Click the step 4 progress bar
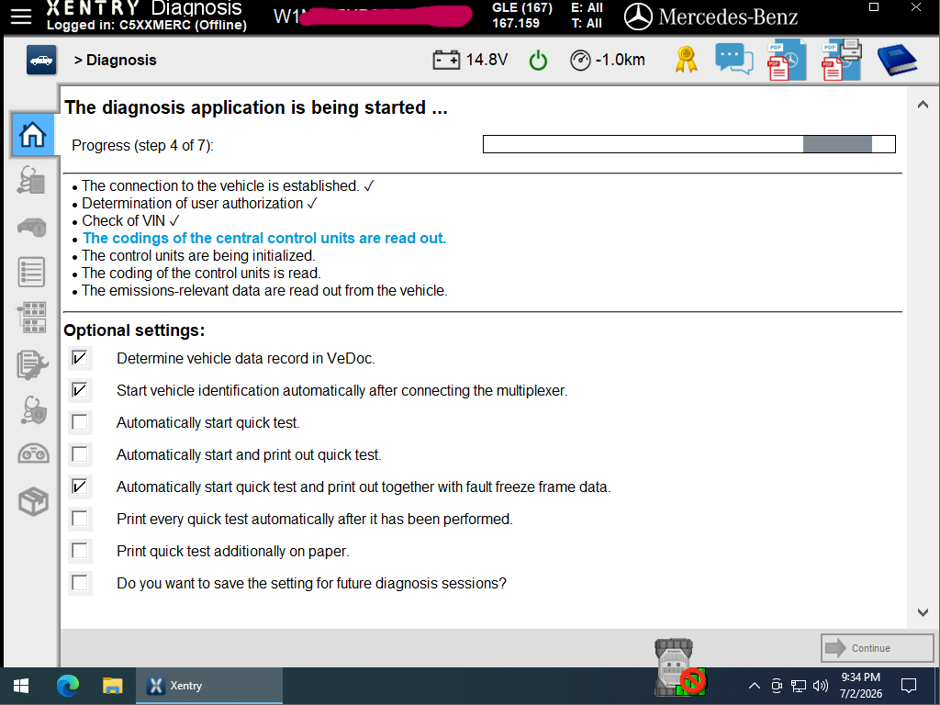The width and height of the screenshot is (940, 705). (688, 144)
